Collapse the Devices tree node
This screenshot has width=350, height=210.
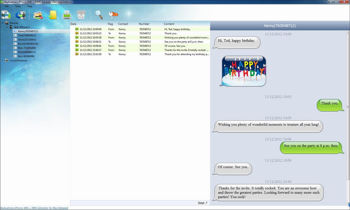pos(2,23)
